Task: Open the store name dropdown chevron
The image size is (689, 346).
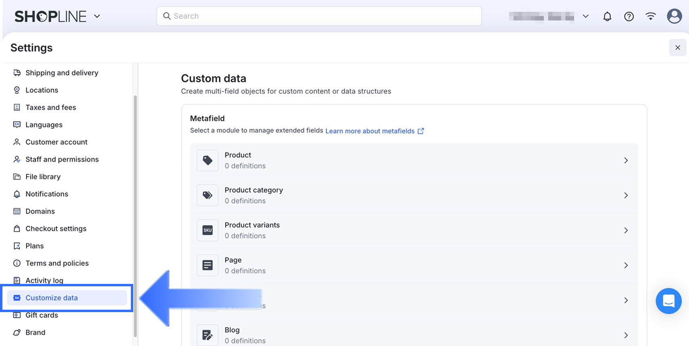Action: point(586,17)
